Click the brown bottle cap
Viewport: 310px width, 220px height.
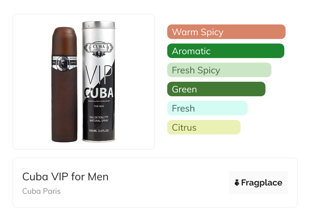[64, 41]
